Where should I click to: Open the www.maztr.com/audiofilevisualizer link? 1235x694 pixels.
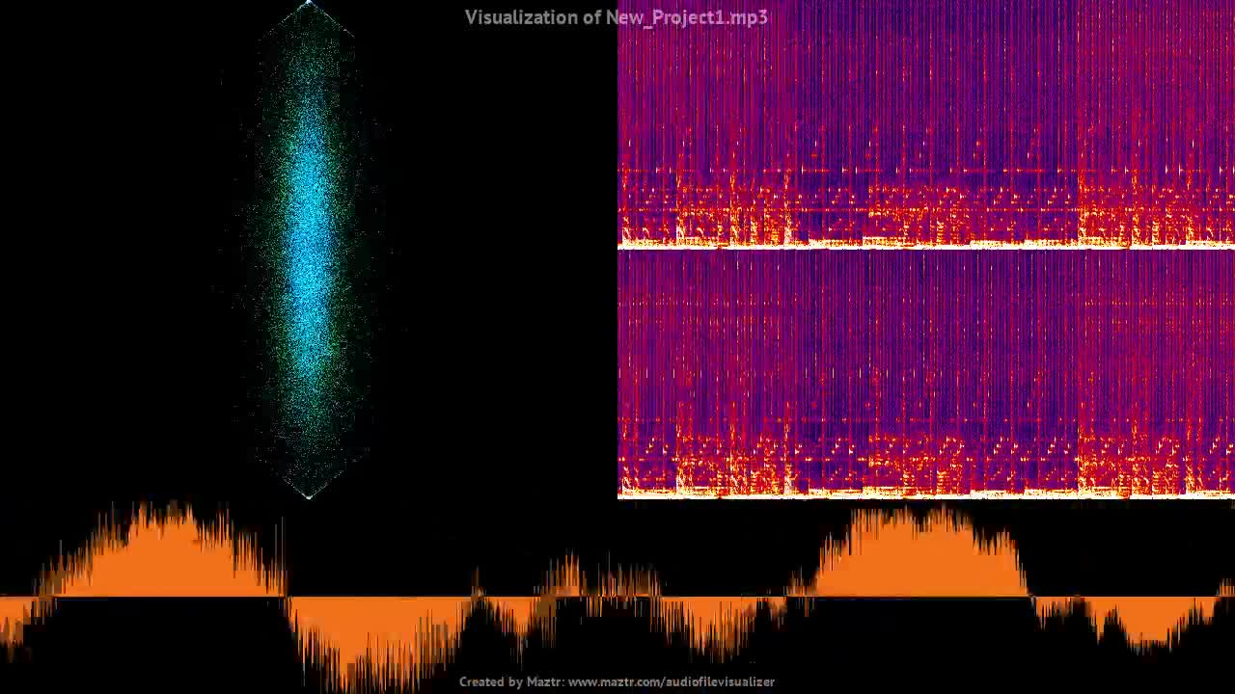pyautogui.click(x=671, y=681)
